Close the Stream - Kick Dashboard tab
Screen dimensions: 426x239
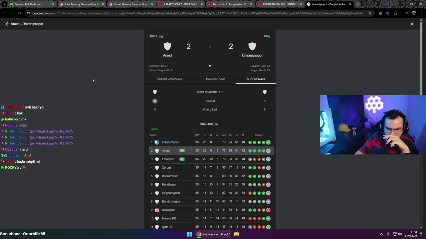(53, 4)
